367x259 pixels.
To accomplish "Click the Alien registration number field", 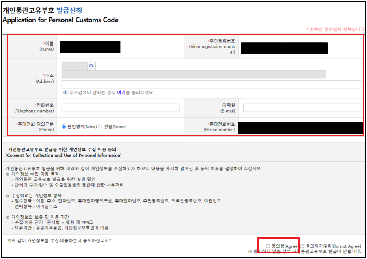I will pyautogui.click(x=284, y=48).
